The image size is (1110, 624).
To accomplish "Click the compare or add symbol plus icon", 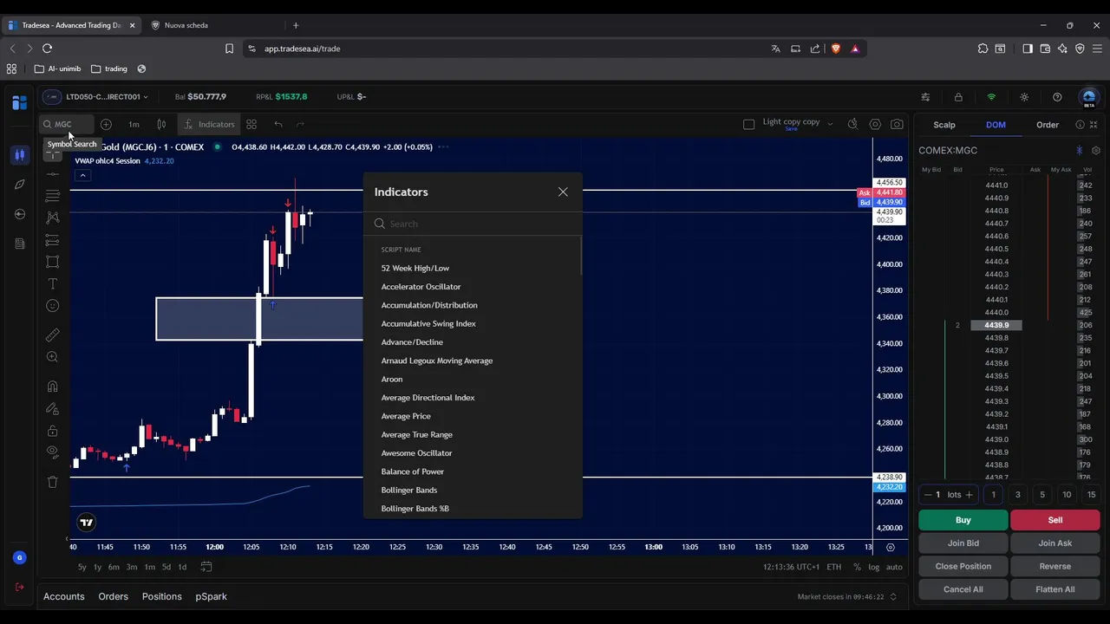I will 106,124.
